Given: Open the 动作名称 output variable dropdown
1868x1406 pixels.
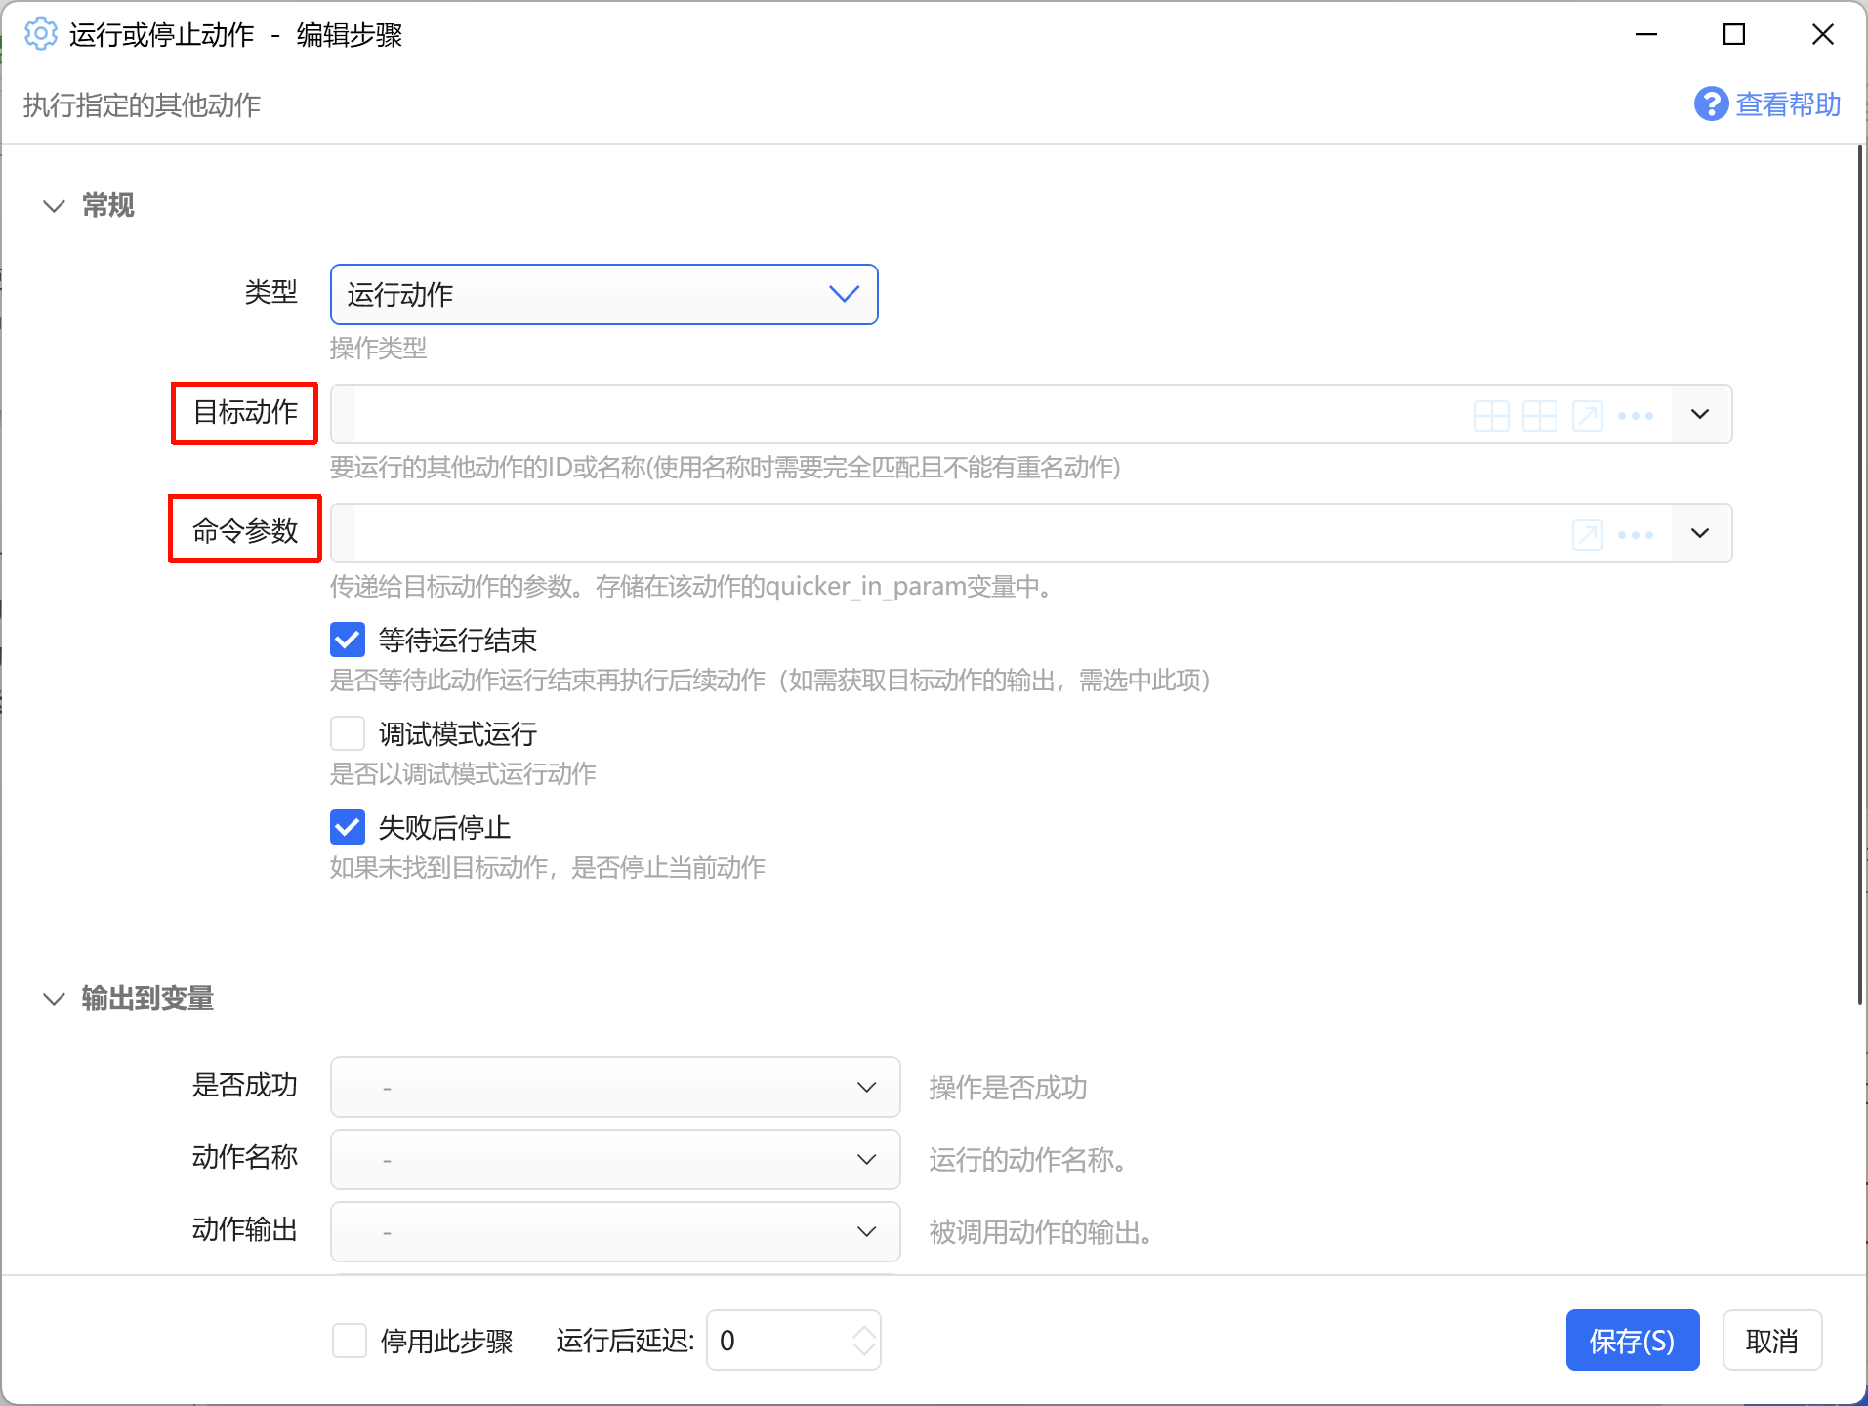Looking at the screenshot, I should [614, 1159].
